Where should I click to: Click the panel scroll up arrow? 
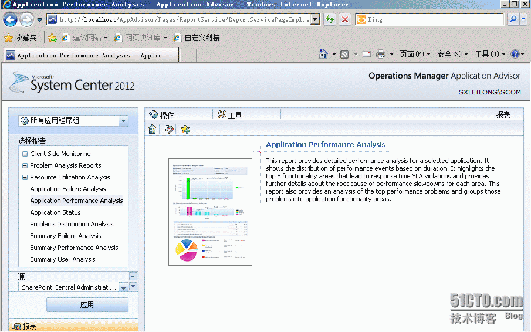tap(133, 276)
